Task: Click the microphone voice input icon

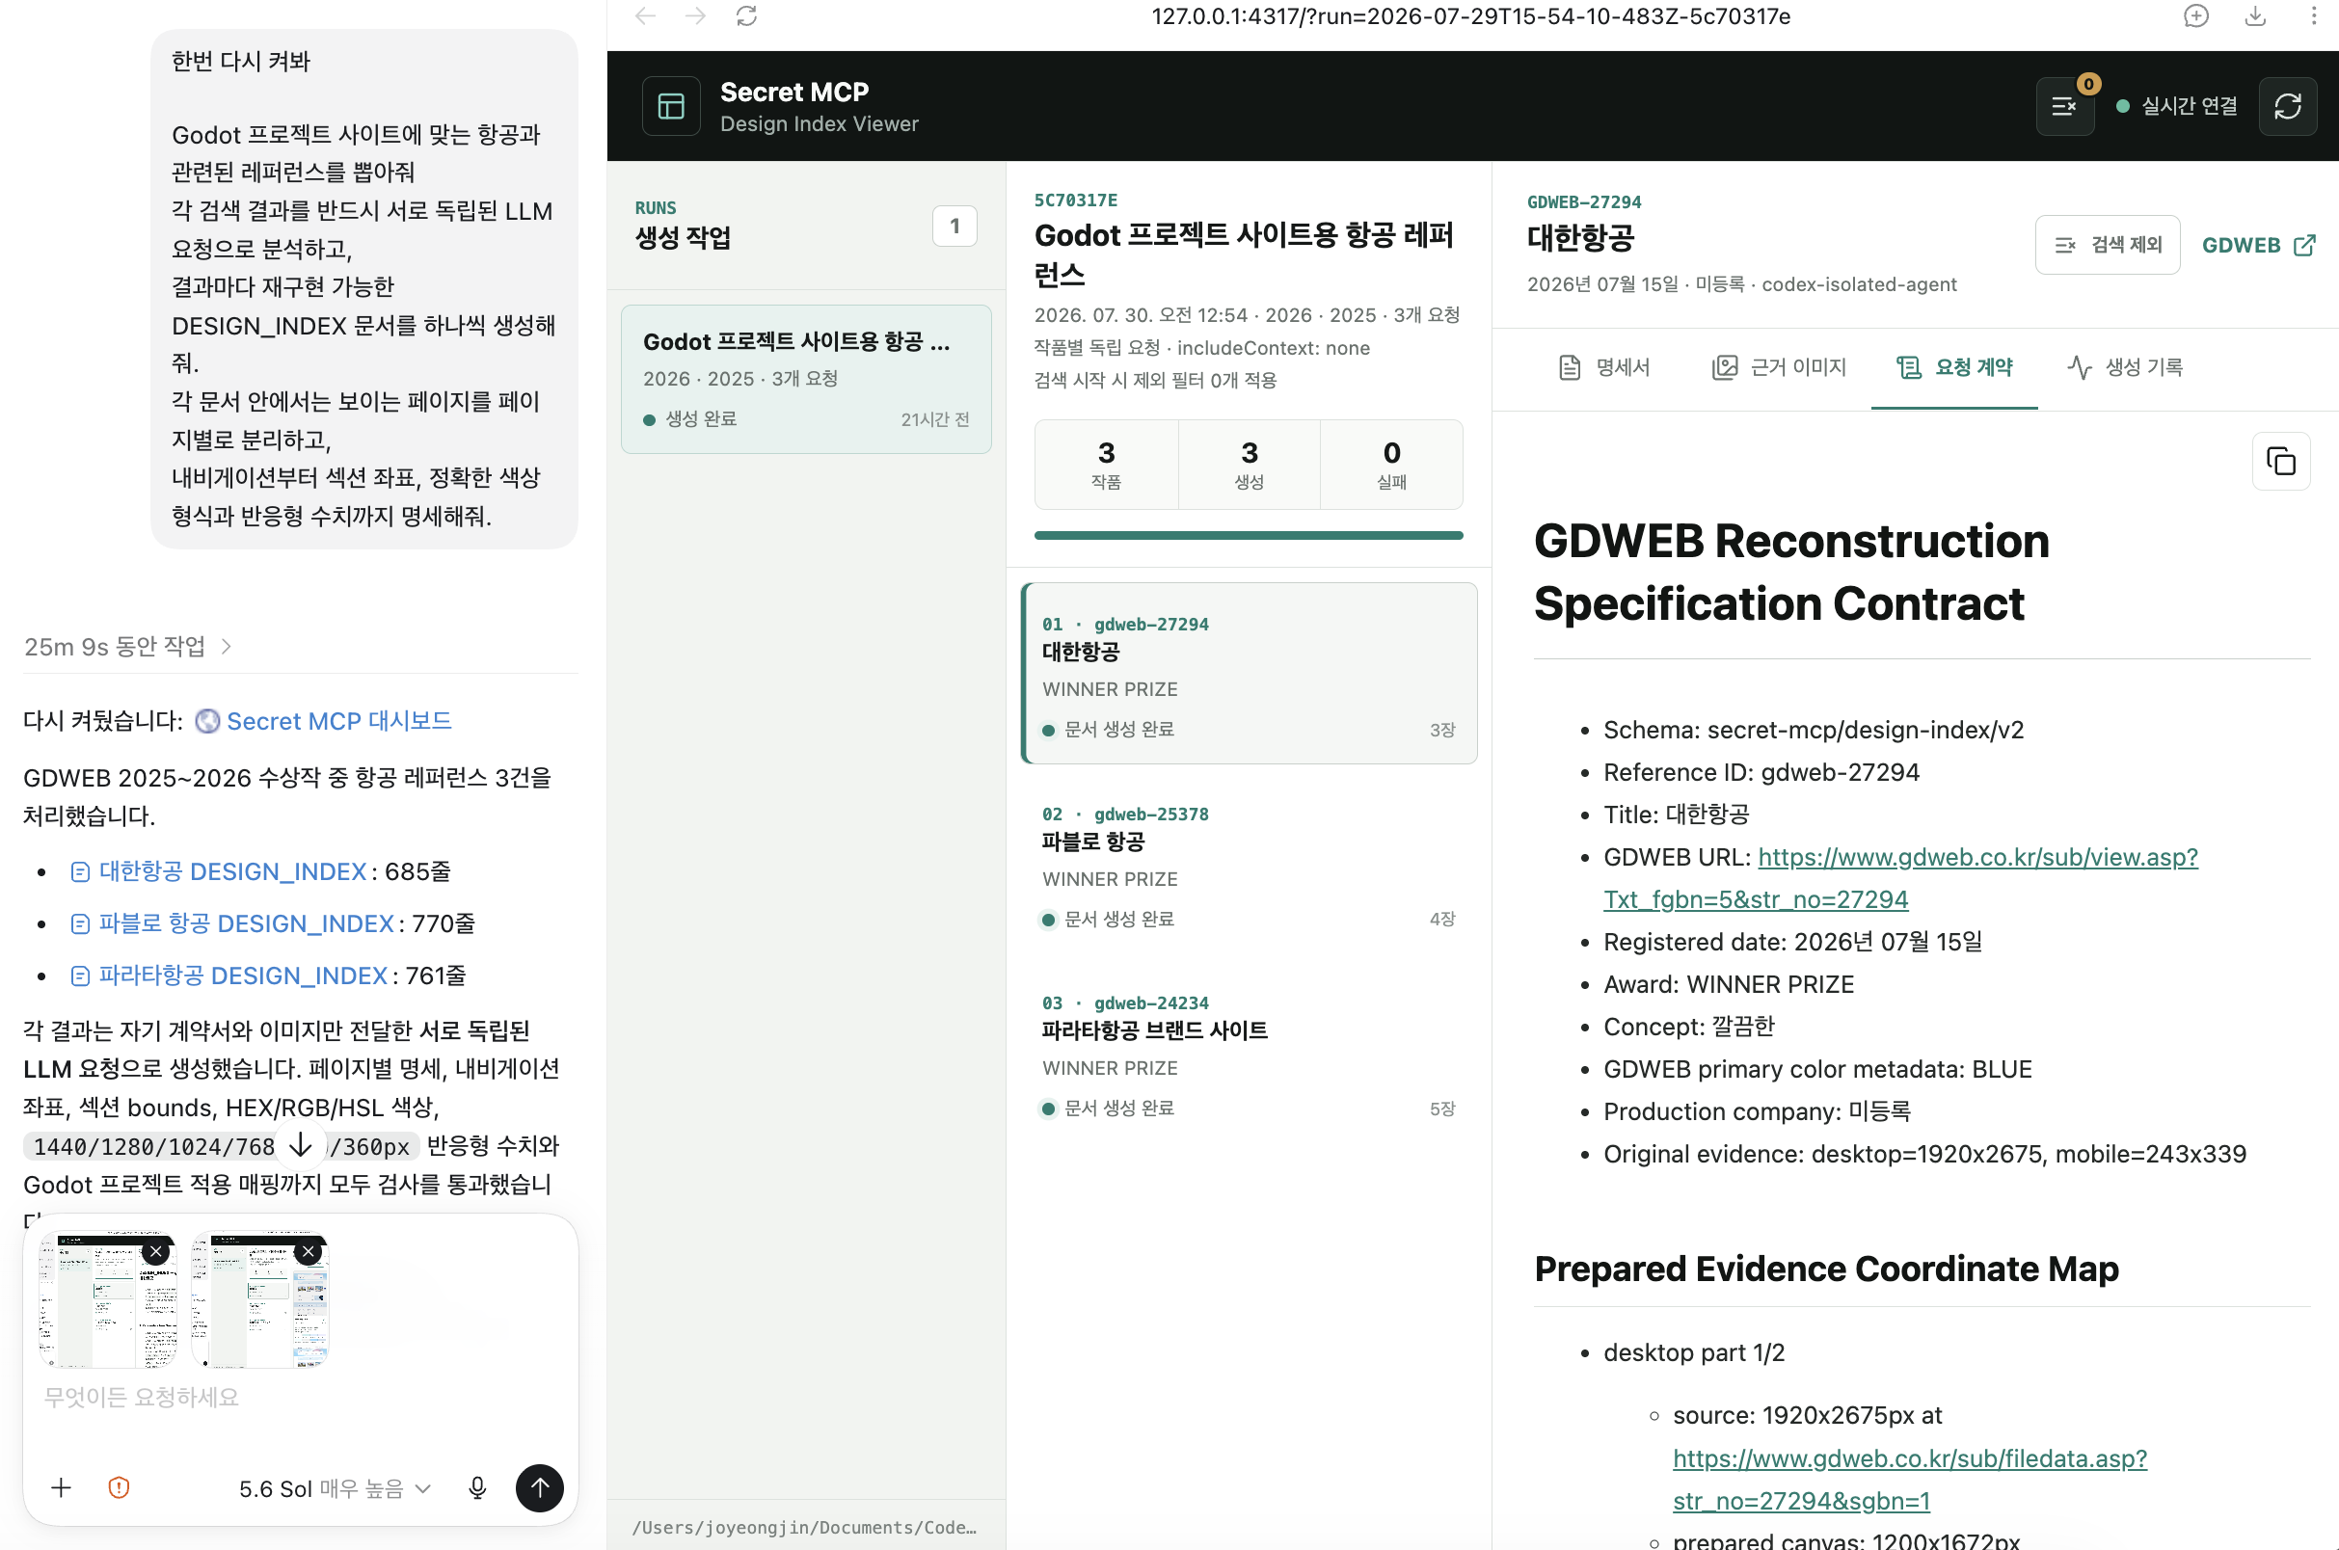Action: pyautogui.click(x=477, y=1487)
